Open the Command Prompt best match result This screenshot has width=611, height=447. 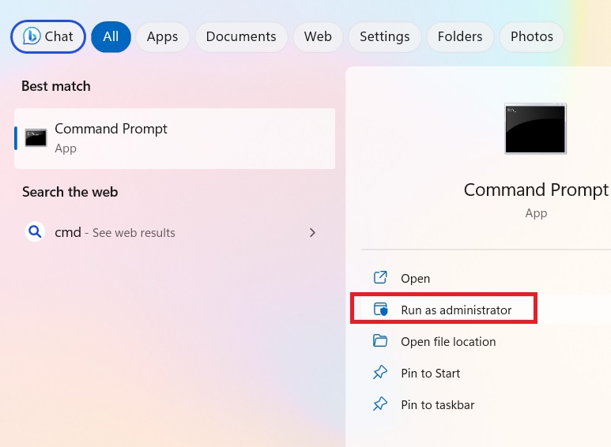(175, 139)
